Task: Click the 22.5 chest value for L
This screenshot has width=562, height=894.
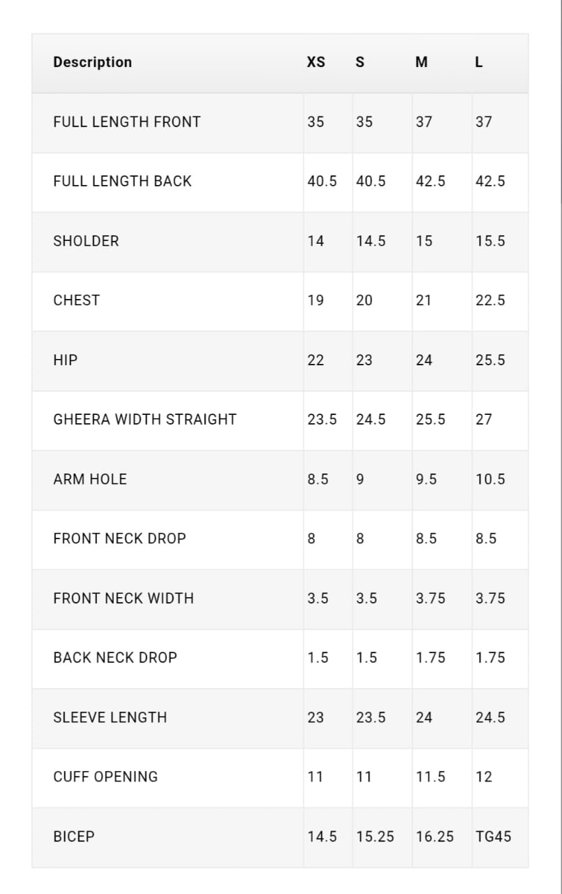Action: coord(491,300)
